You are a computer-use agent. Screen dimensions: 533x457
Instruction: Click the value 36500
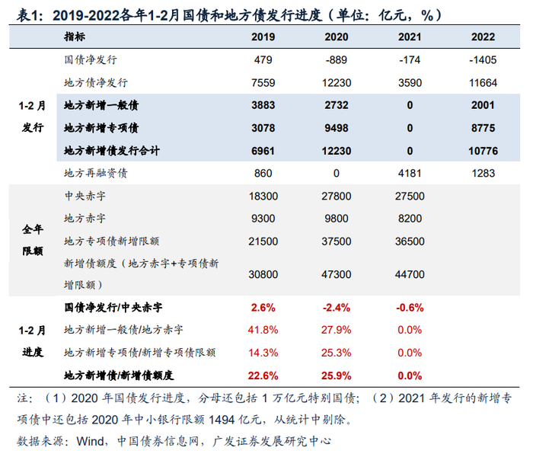click(x=410, y=241)
